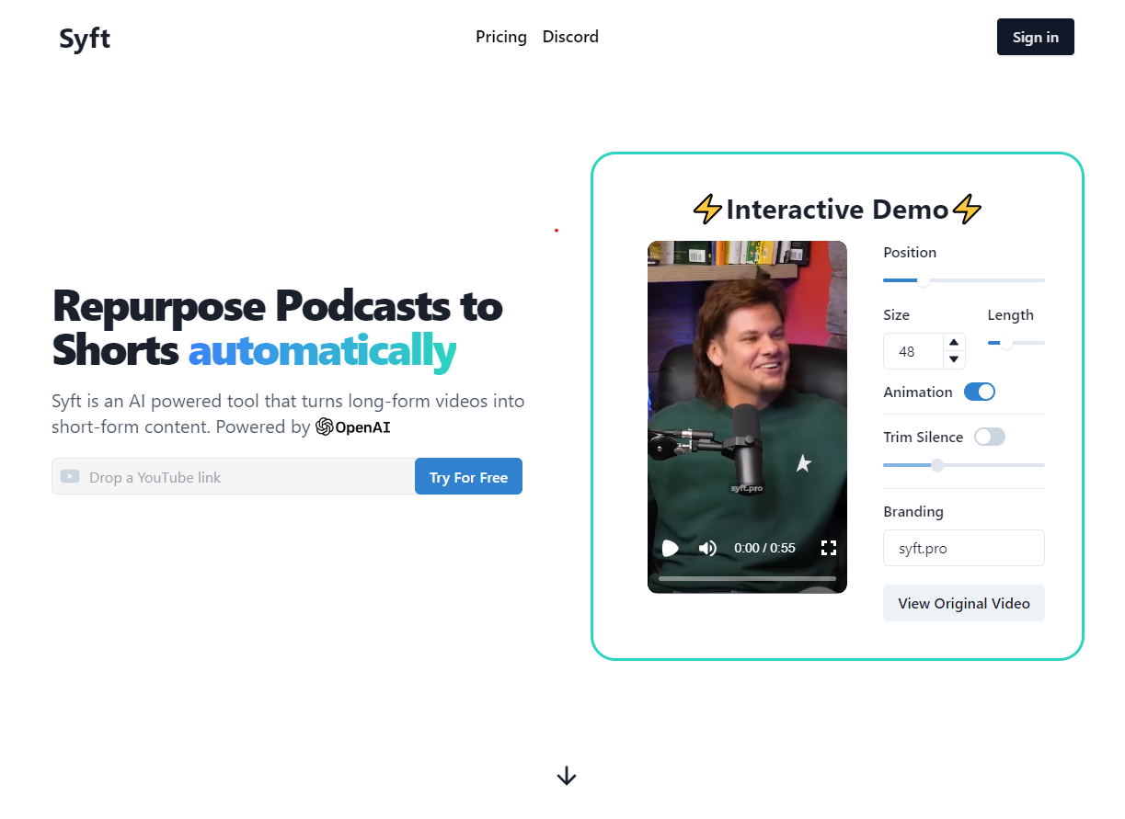Toggle the Animation switch off
The width and height of the screenshot is (1125, 819).
[980, 392]
